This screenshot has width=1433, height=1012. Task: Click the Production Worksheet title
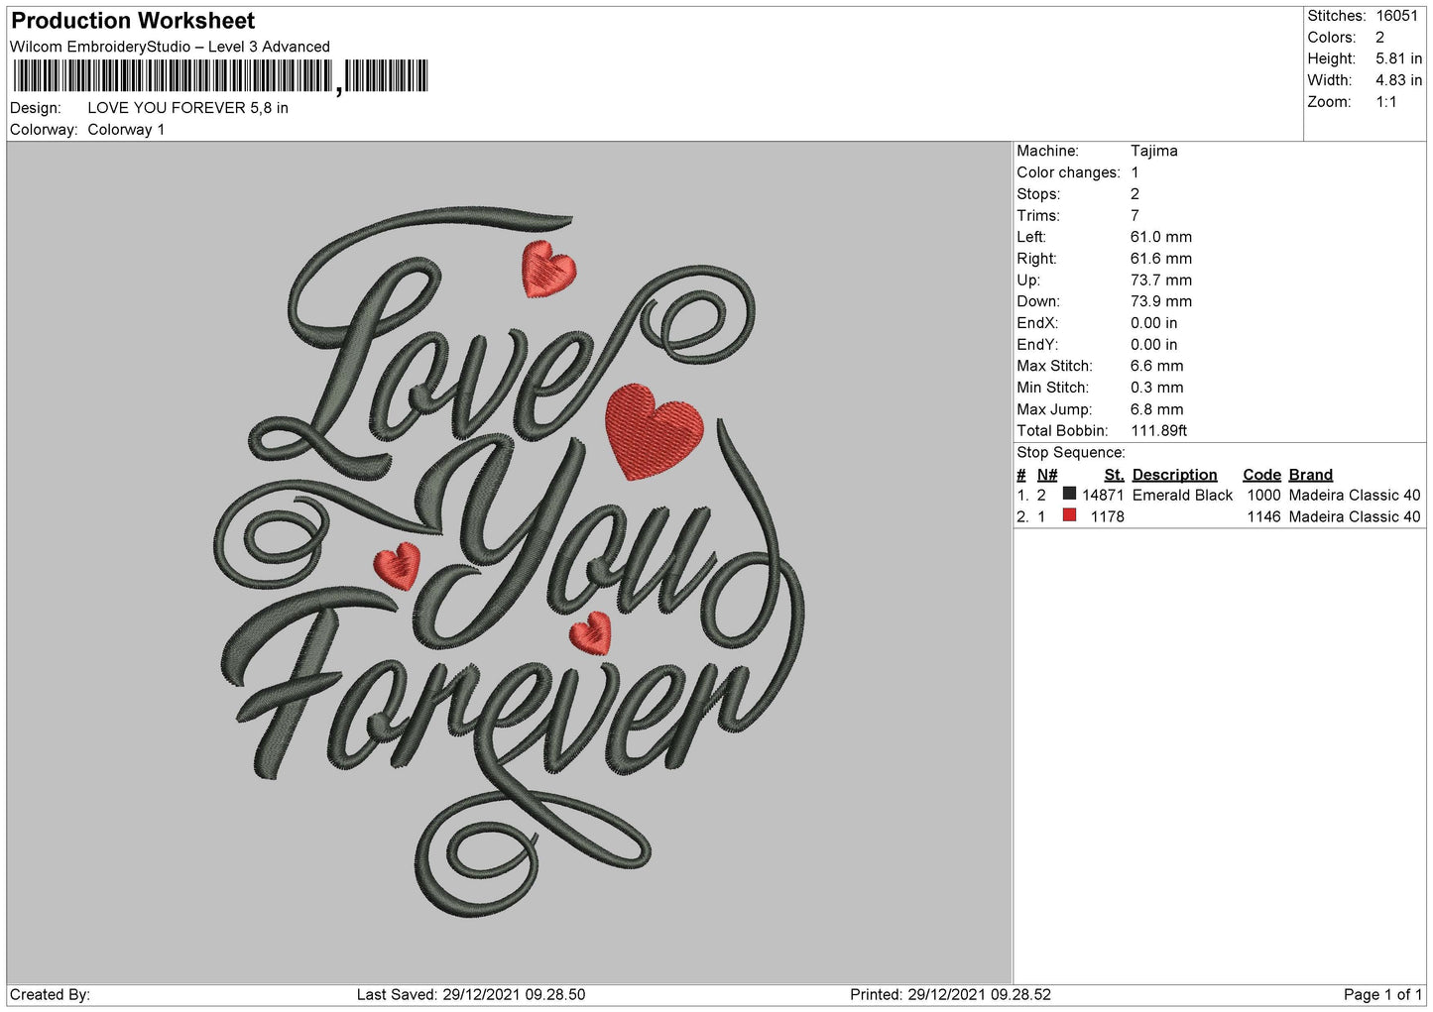pyautogui.click(x=133, y=21)
